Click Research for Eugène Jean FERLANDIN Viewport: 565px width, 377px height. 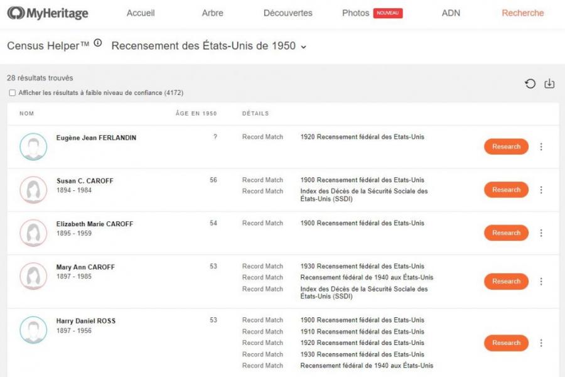(506, 146)
